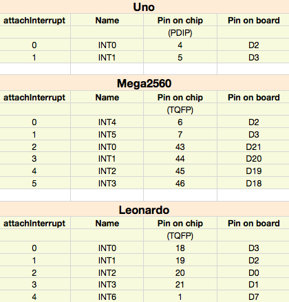289x302 pixels.
Task: Click the D19 board pin cell
Action: 254,171
